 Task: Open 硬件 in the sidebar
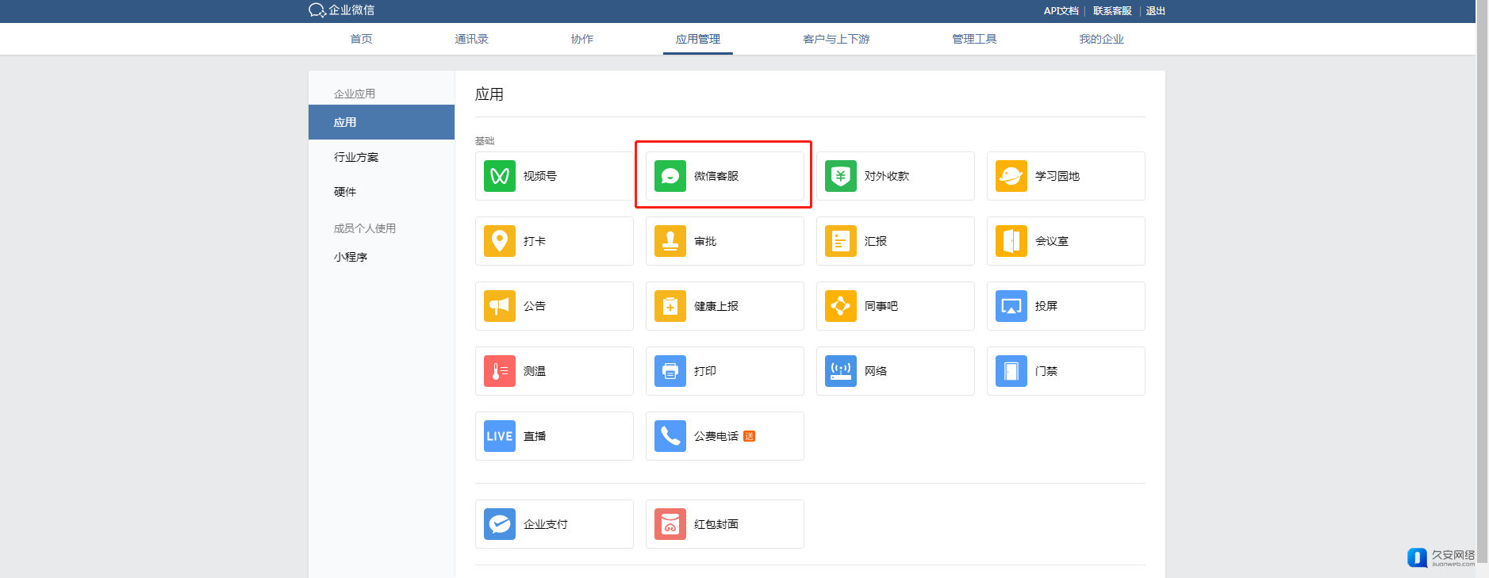[345, 192]
